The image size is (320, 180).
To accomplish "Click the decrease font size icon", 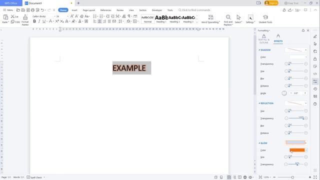I will pos(76,16).
